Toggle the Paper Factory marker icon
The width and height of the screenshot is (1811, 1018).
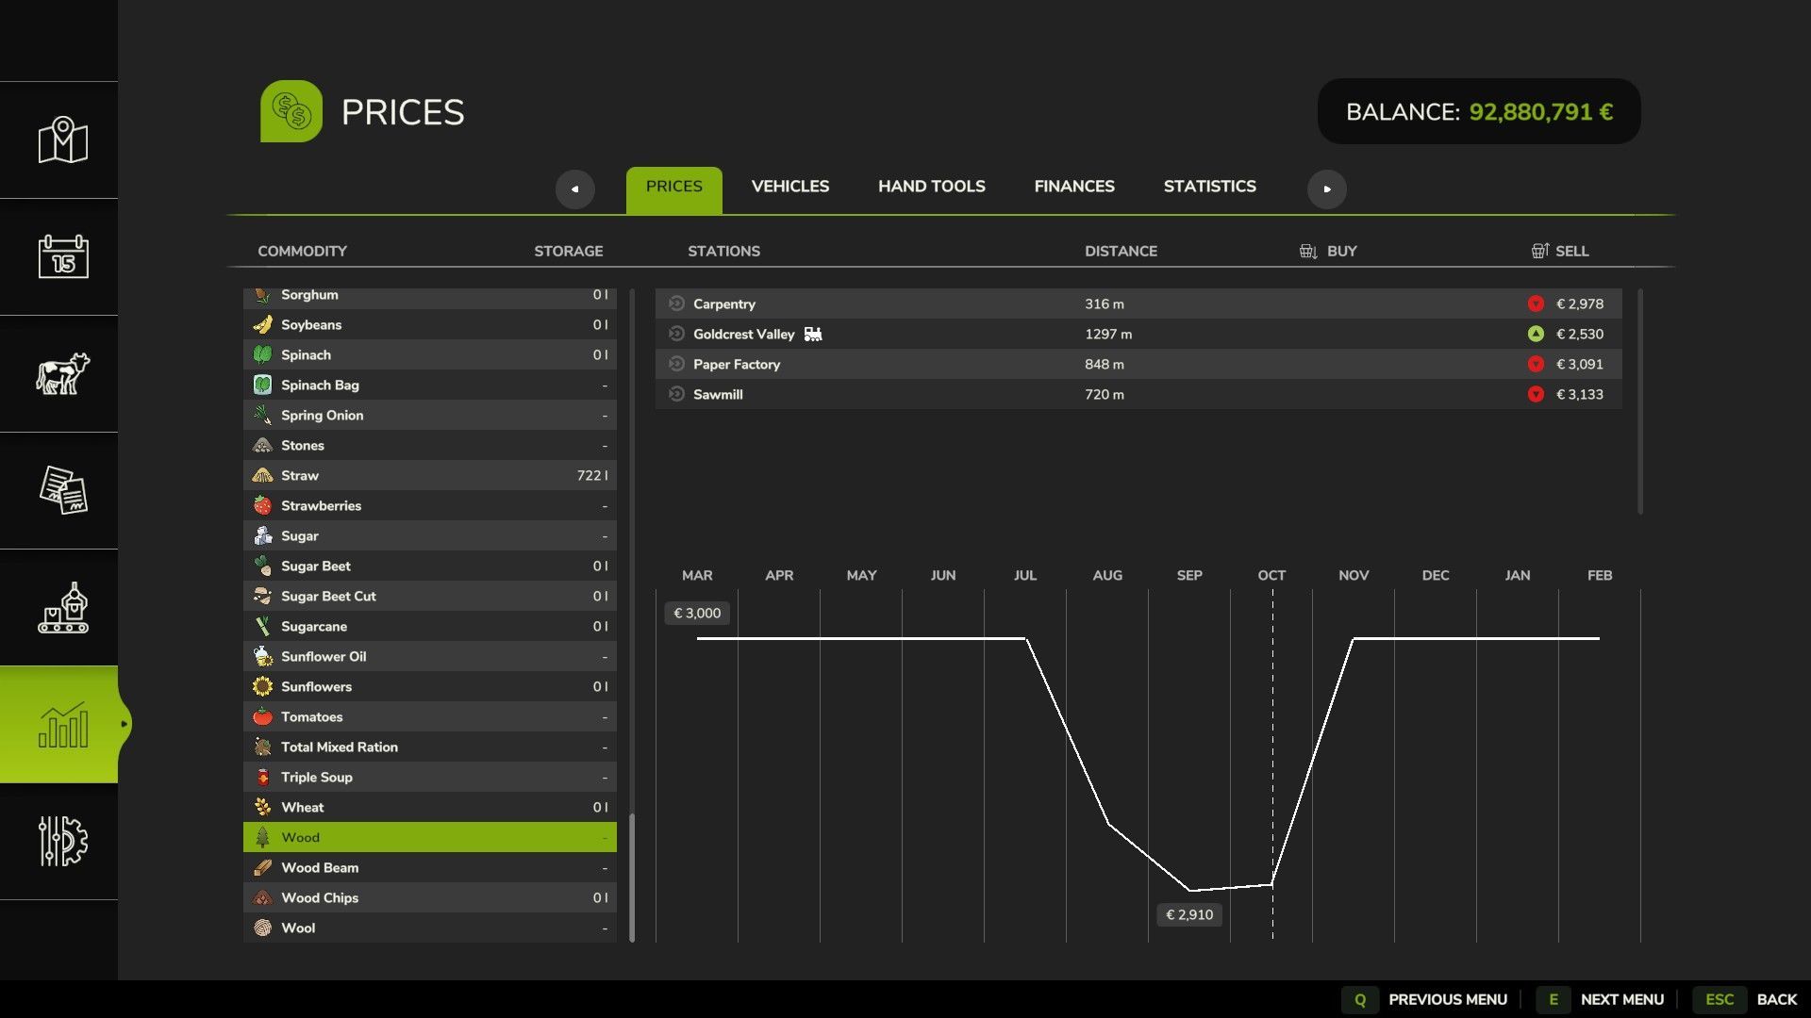(676, 364)
